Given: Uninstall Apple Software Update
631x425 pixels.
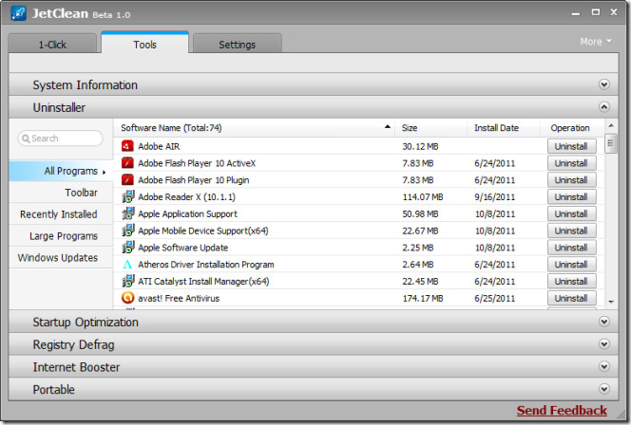Looking at the screenshot, I should [571, 248].
